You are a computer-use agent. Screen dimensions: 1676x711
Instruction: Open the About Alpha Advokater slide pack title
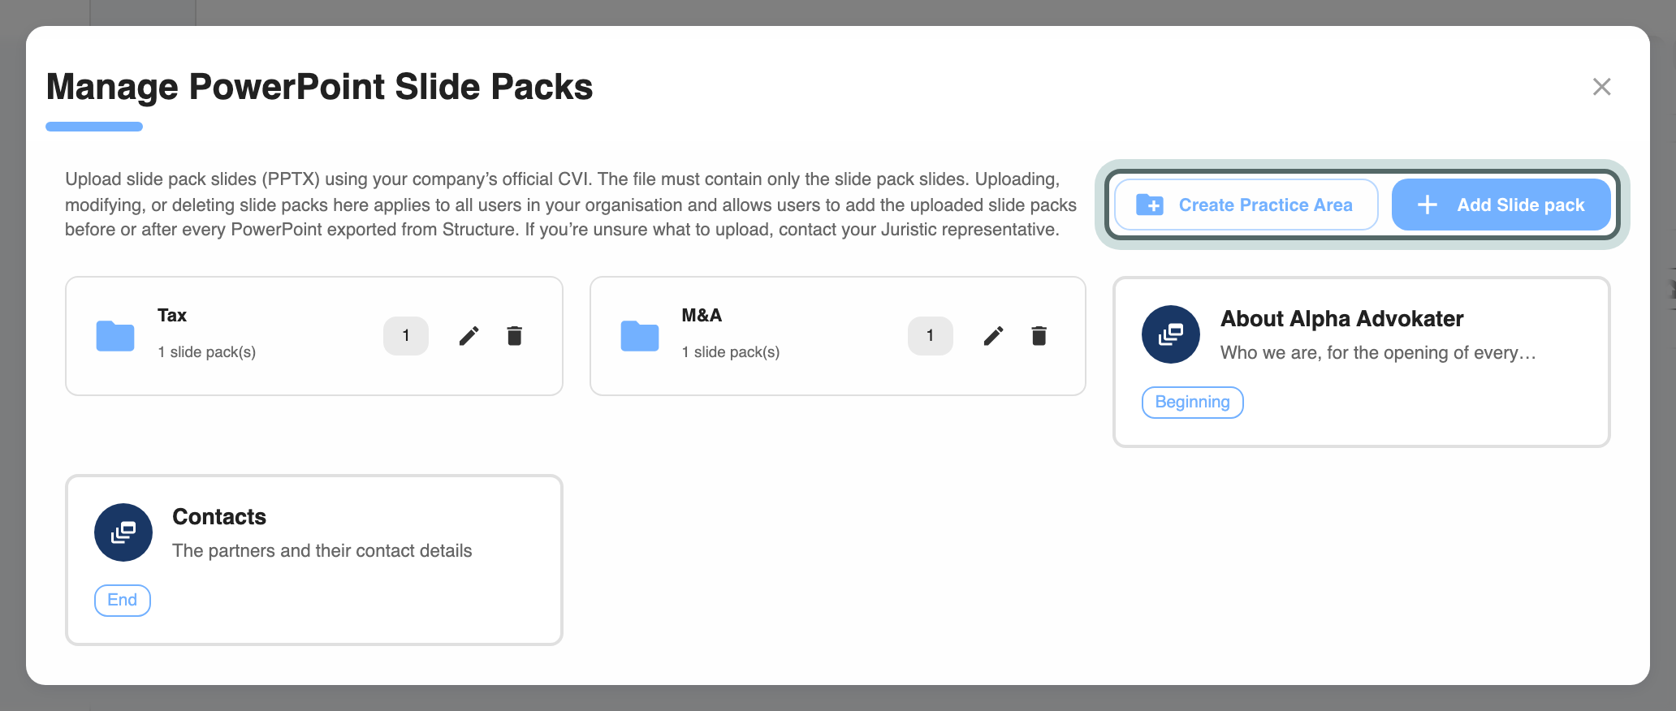pyautogui.click(x=1342, y=319)
